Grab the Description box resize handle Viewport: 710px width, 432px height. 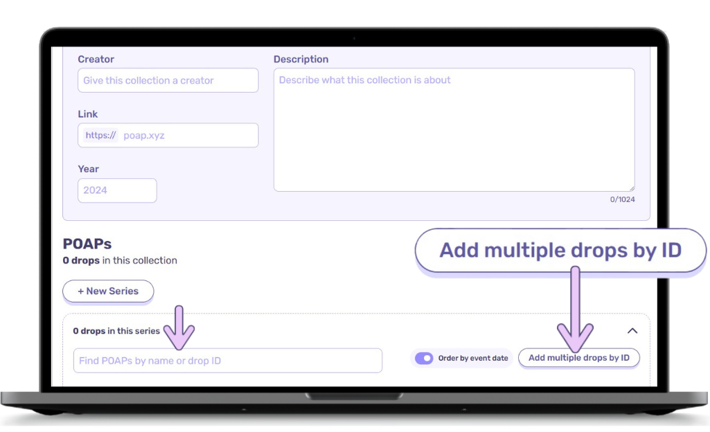pyautogui.click(x=631, y=188)
